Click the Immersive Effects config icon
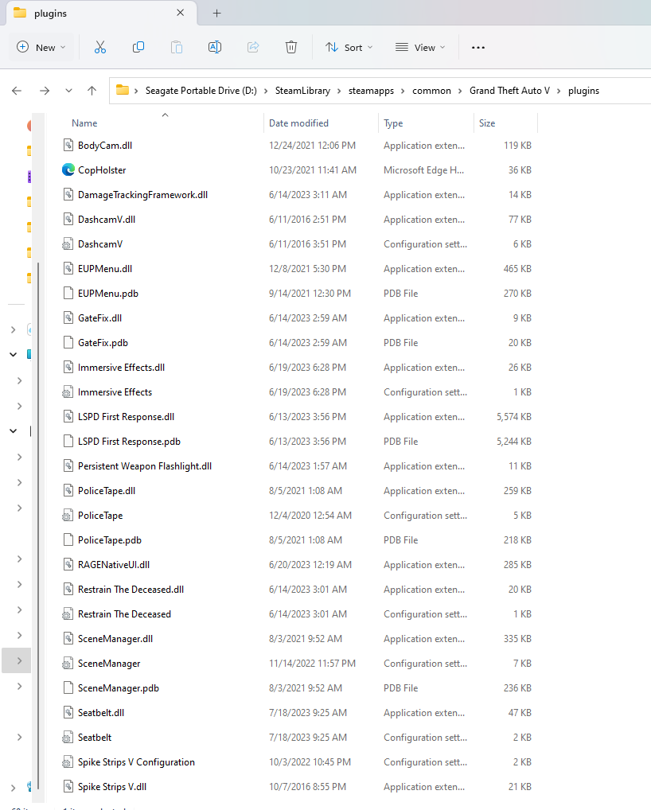Image resolution: width=651 pixels, height=810 pixels. (x=68, y=392)
